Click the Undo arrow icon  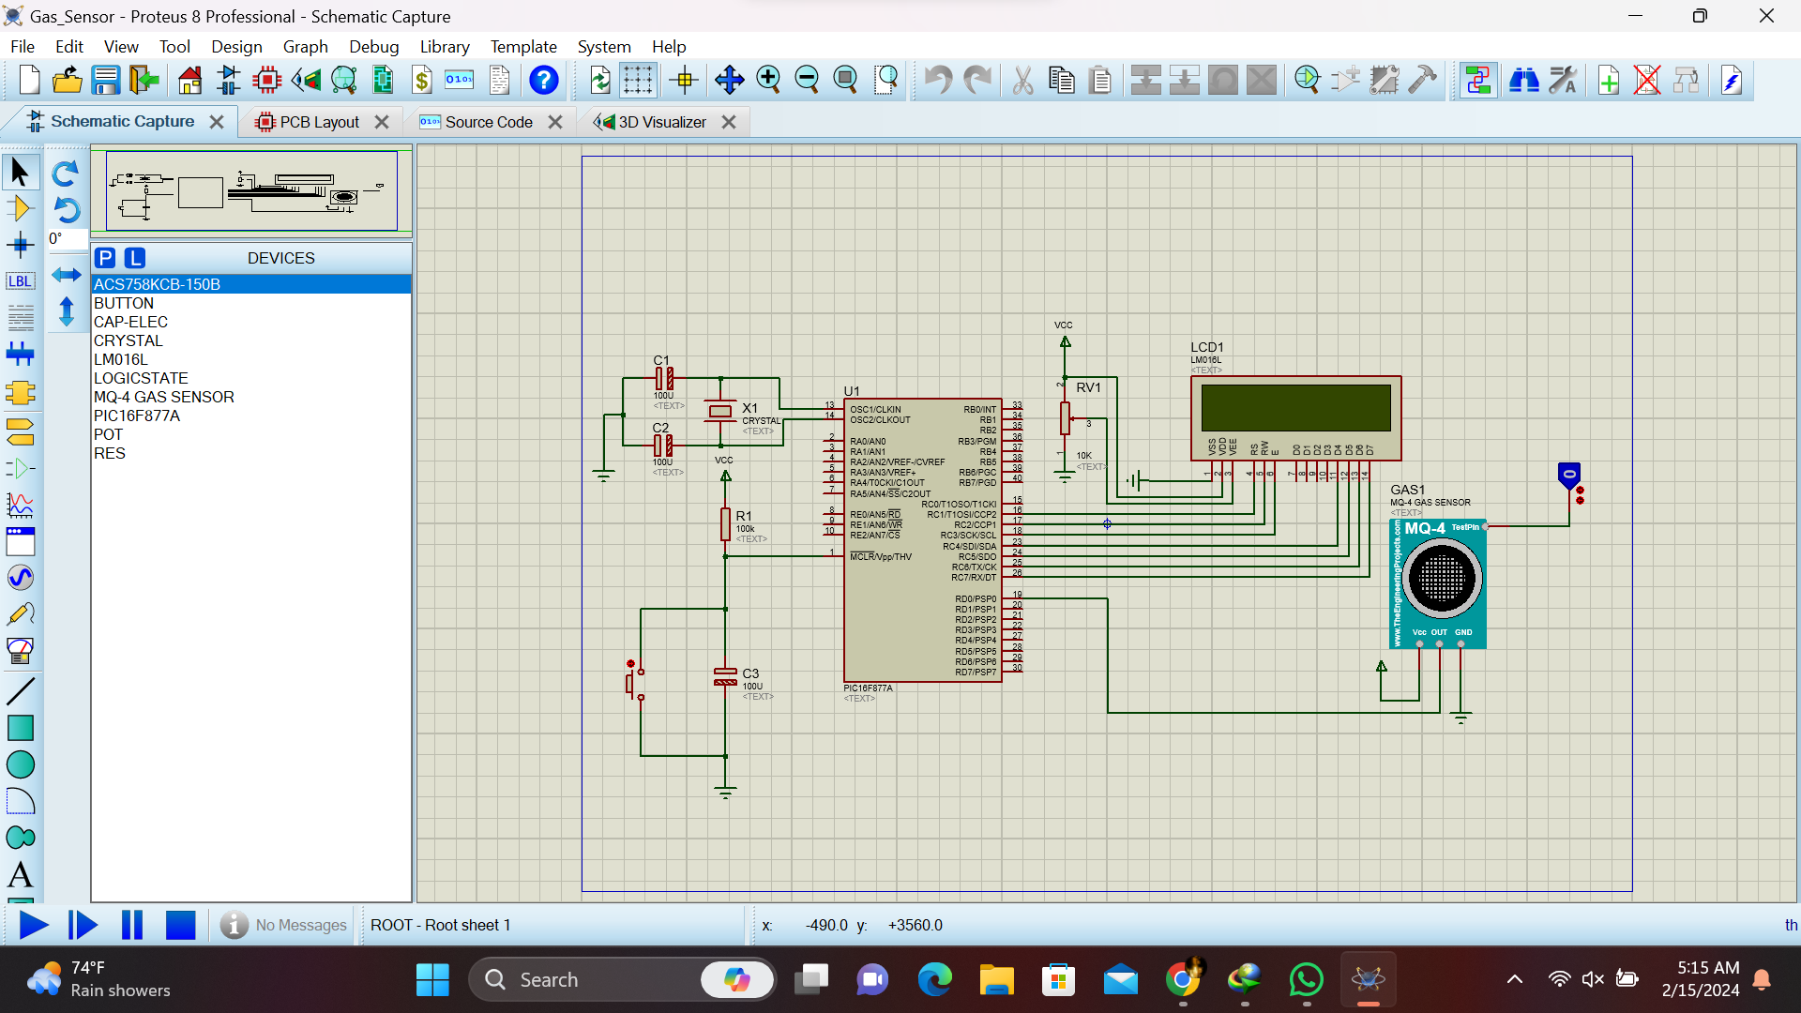pos(938,81)
